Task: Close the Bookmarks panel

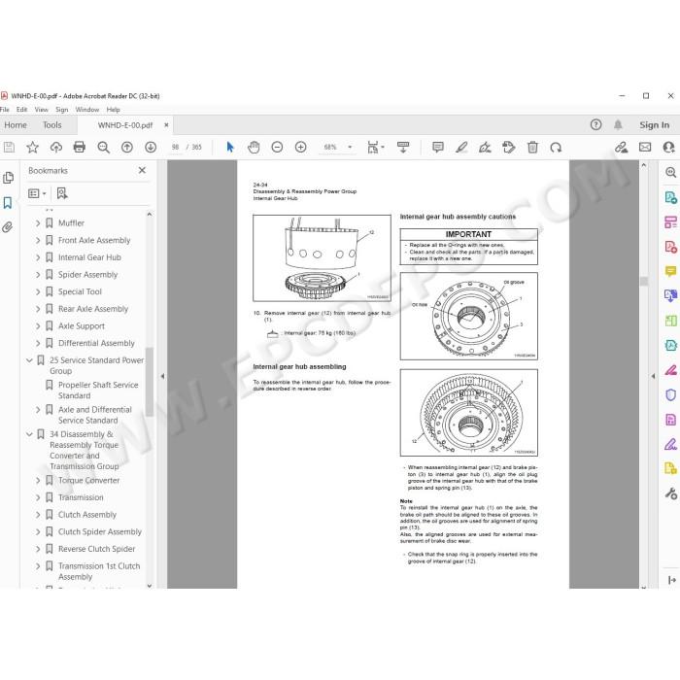Action: (x=142, y=170)
